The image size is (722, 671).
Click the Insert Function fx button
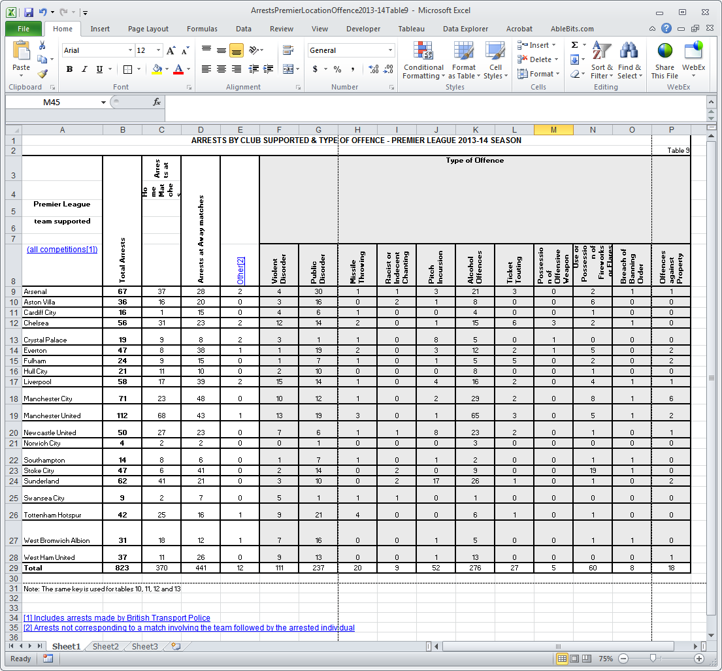point(157,102)
